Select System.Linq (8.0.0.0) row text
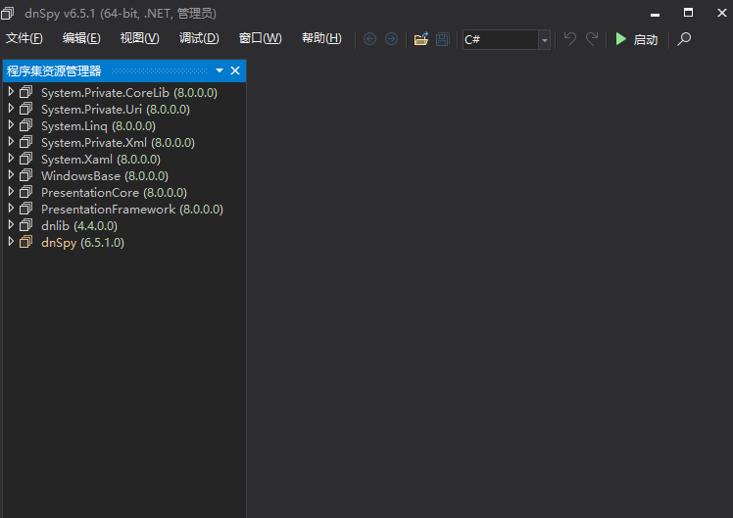Image resolution: width=733 pixels, height=518 pixels. (x=98, y=126)
